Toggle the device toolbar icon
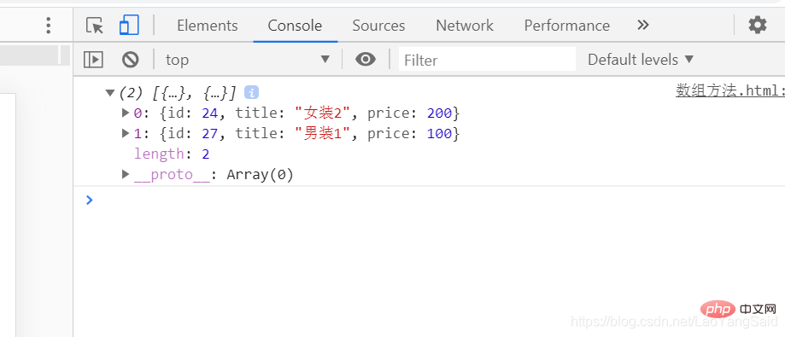The width and height of the screenshot is (785, 337). click(x=129, y=25)
